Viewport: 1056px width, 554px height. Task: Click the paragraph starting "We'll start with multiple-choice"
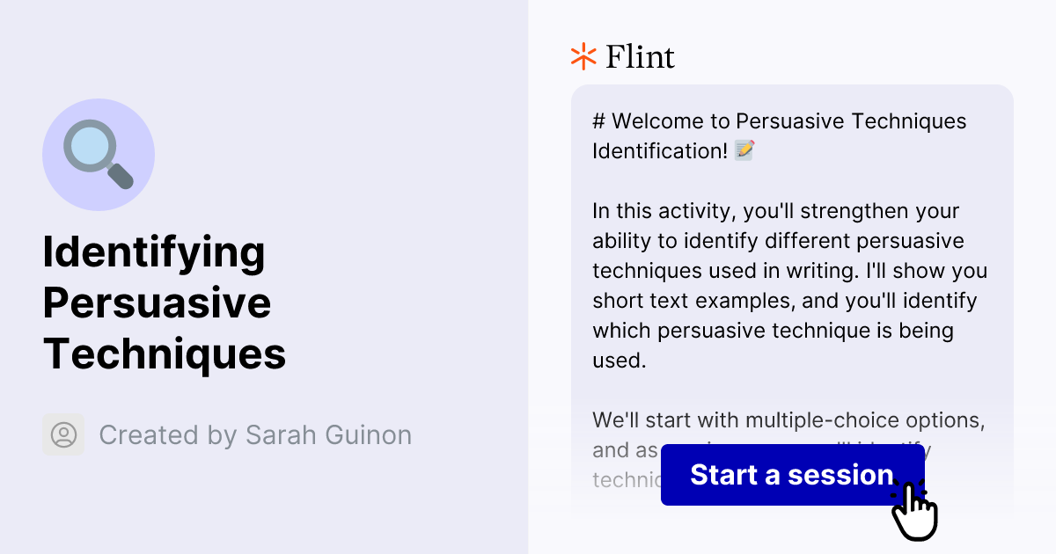[789, 420]
